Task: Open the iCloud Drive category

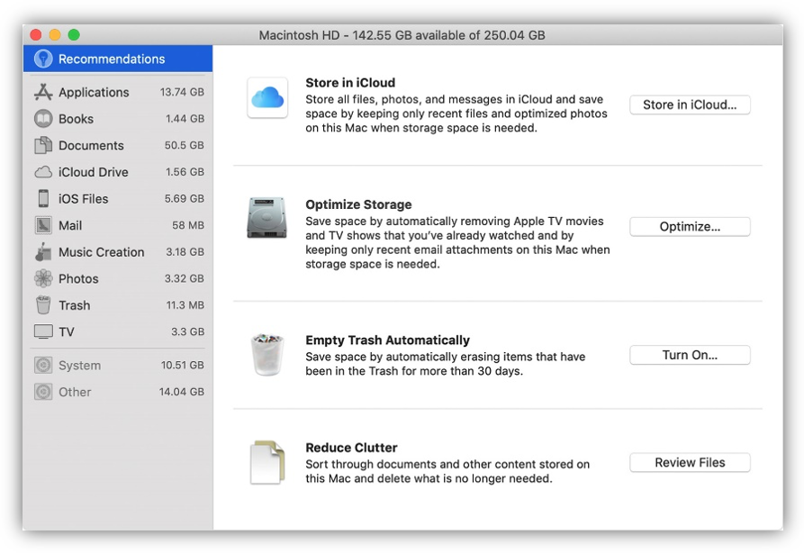Action: [118, 172]
